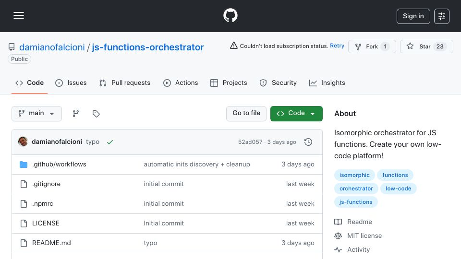The height and width of the screenshot is (259, 461).
Task: Expand the main branch dropdown
Action: pyautogui.click(x=36, y=114)
